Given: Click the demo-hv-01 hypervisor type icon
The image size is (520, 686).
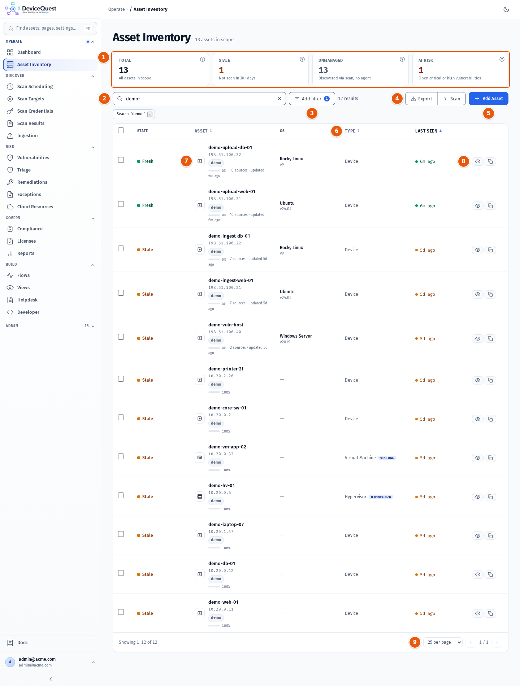Looking at the screenshot, I should 200,496.
